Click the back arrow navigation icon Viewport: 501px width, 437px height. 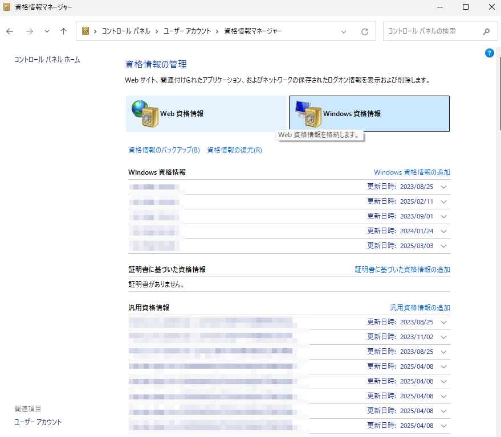click(10, 31)
